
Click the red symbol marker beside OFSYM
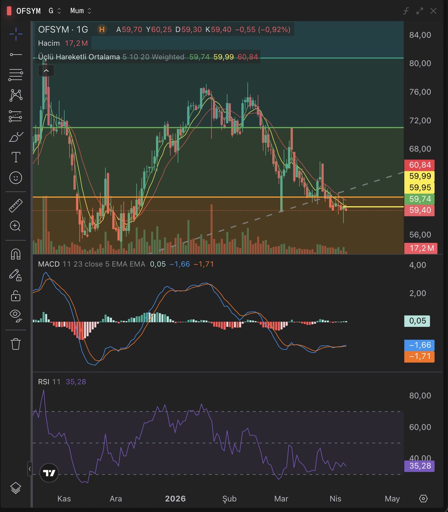(9, 11)
